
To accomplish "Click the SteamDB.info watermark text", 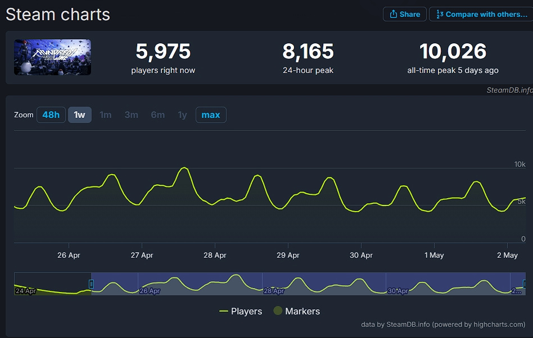I will (509, 90).
